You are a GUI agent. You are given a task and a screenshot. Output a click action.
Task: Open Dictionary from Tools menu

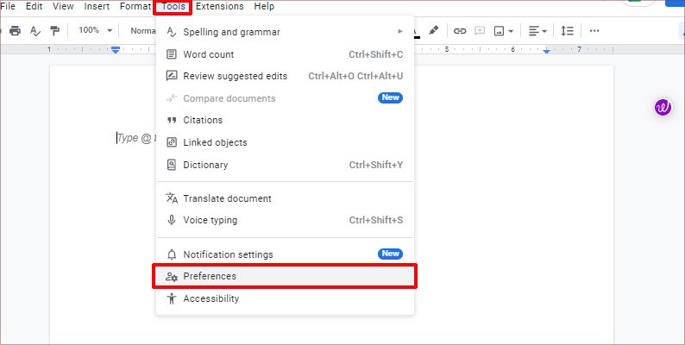[x=285, y=165]
